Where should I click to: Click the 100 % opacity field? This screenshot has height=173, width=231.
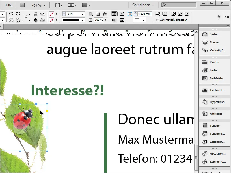click(x=99, y=20)
